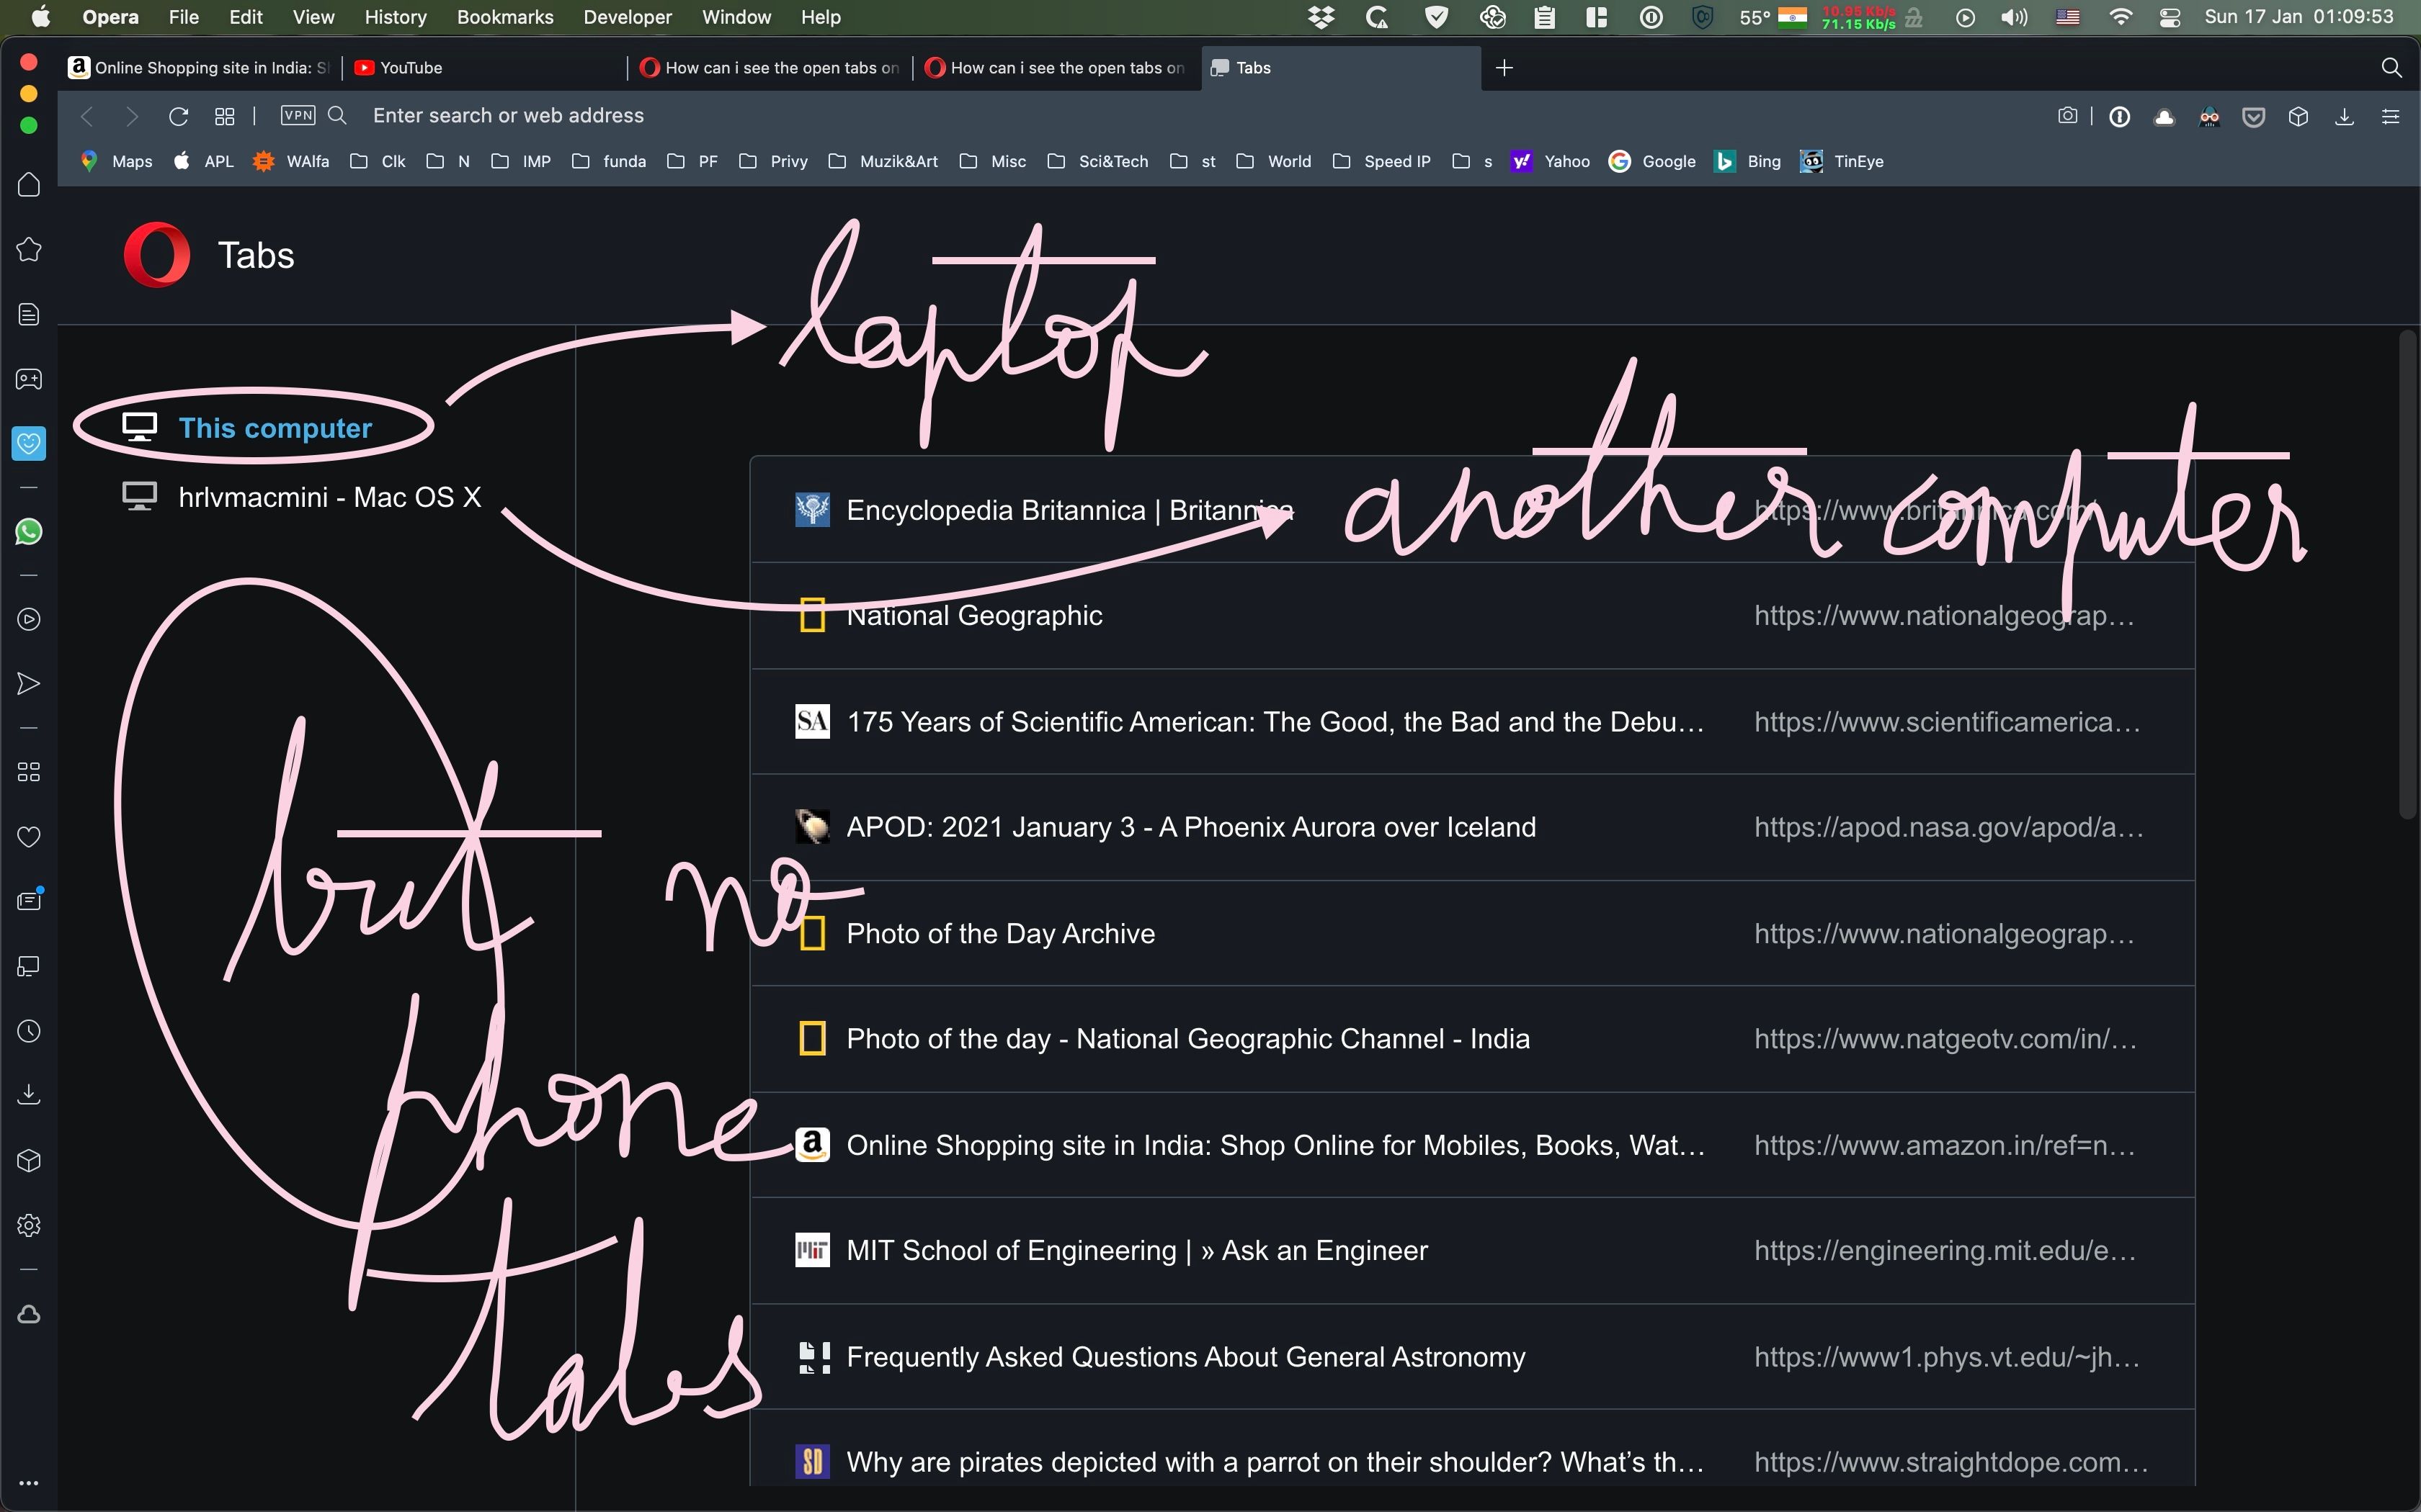Take a snapshot with camera icon
This screenshot has width=2421, height=1512.
point(2066,116)
